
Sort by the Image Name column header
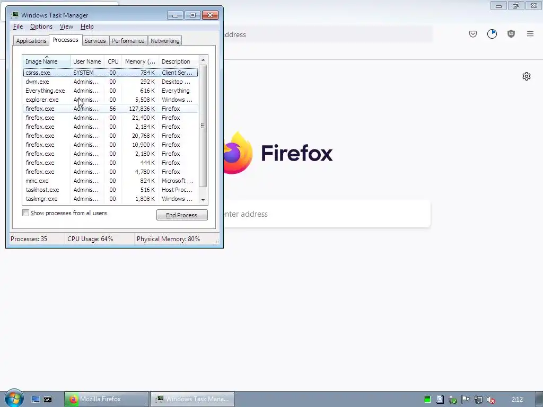[x=47, y=61]
